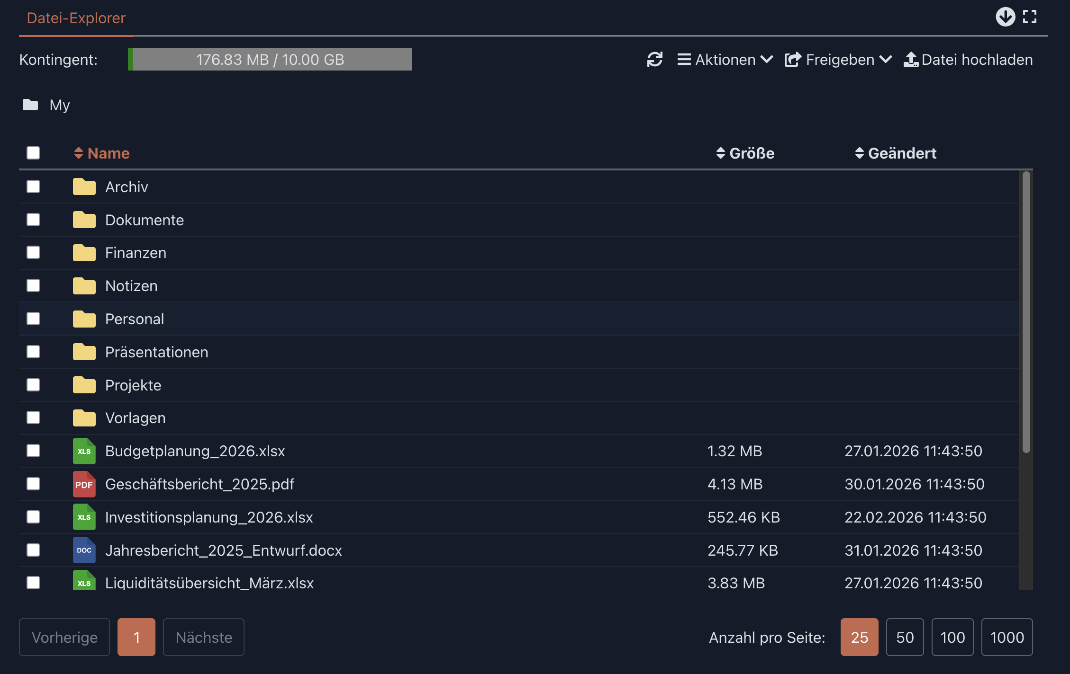The height and width of the screenshot is (674, 1070).
Task: Check the Personal folder checkbox
Action: tap(33, 319)
